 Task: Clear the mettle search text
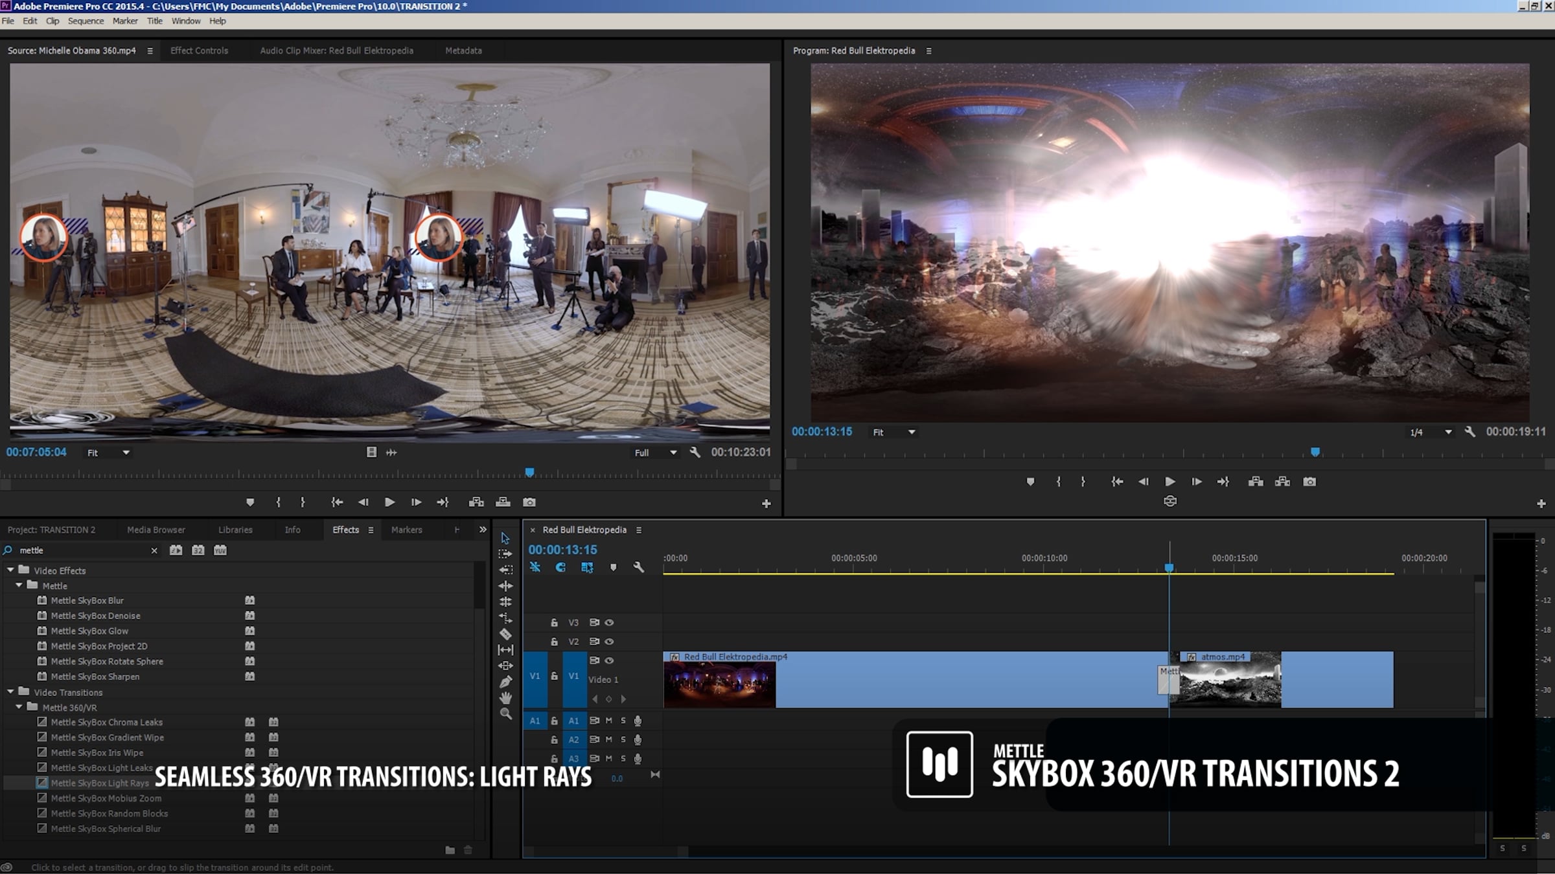tap(154, 550)
